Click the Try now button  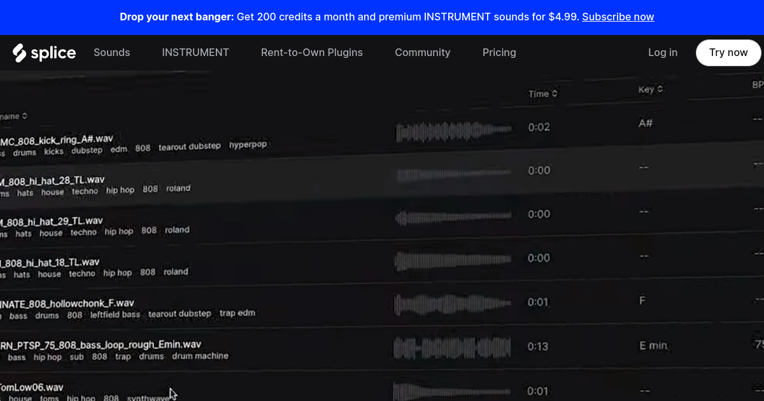(728, 53)
